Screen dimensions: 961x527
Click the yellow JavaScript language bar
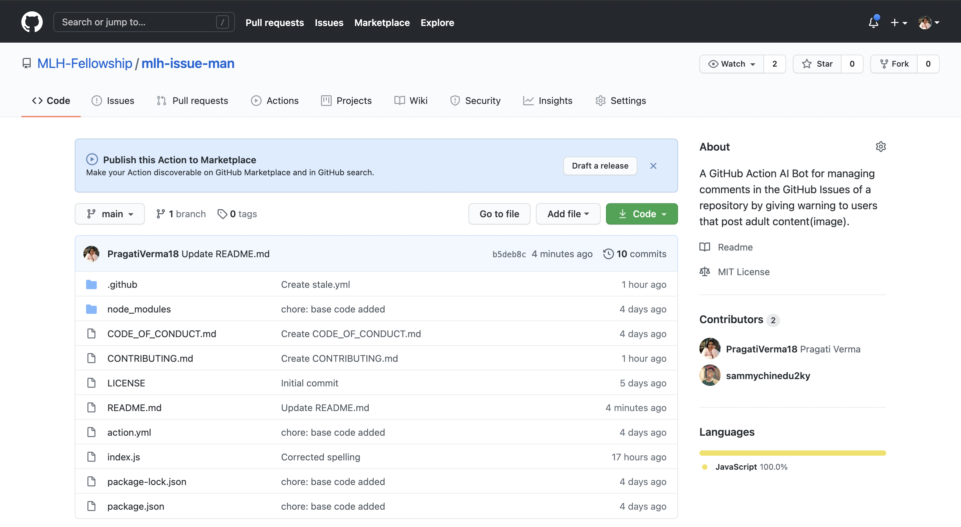point(792,453)
